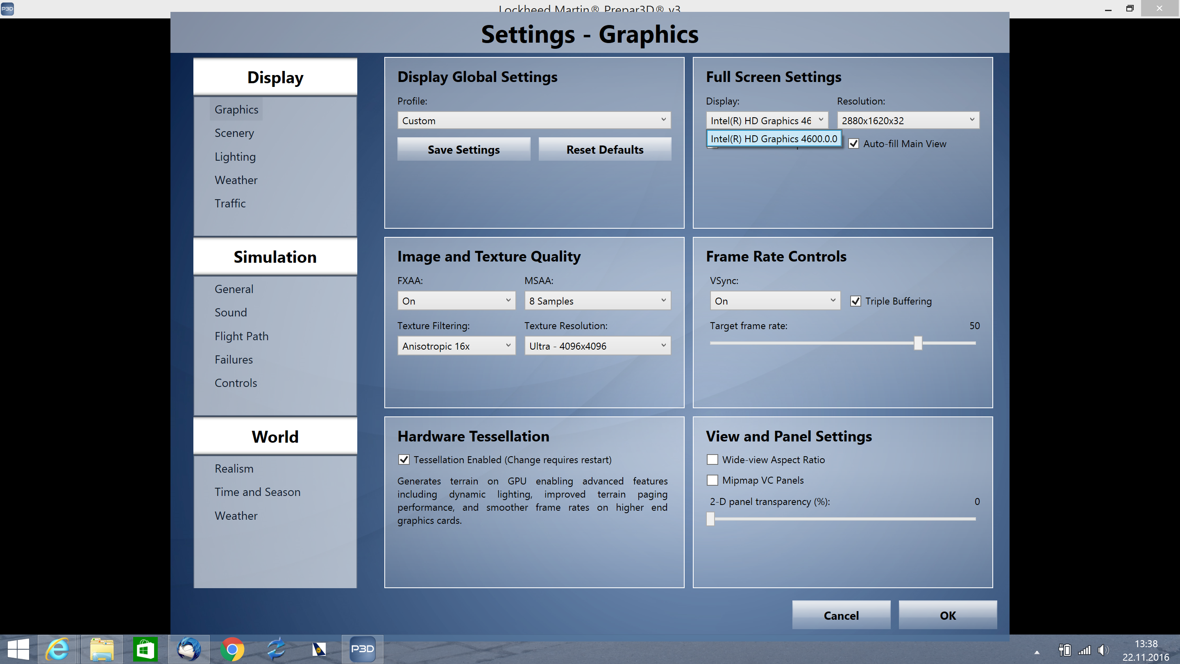The image size is (1180, 664).
Task: Launch Internet Explorer from taskbar
Action: tap(57, 649)
